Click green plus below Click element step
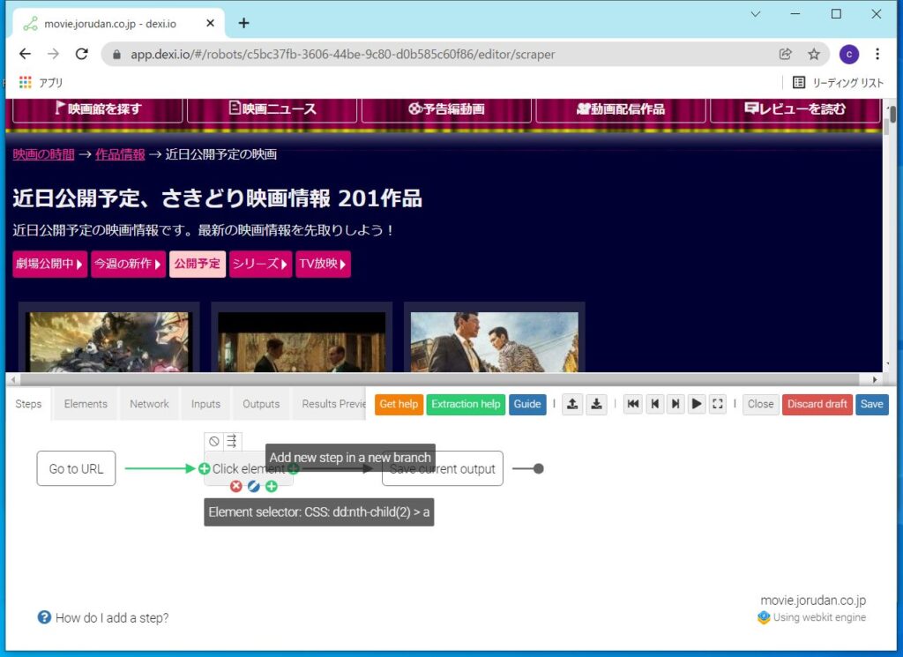The width and height of the screenshot is (903, 657). [x=272, y=487]
